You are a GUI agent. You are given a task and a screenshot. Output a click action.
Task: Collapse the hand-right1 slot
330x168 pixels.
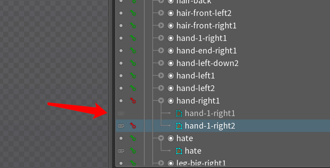pyautogui.click(x=161, y=101)
